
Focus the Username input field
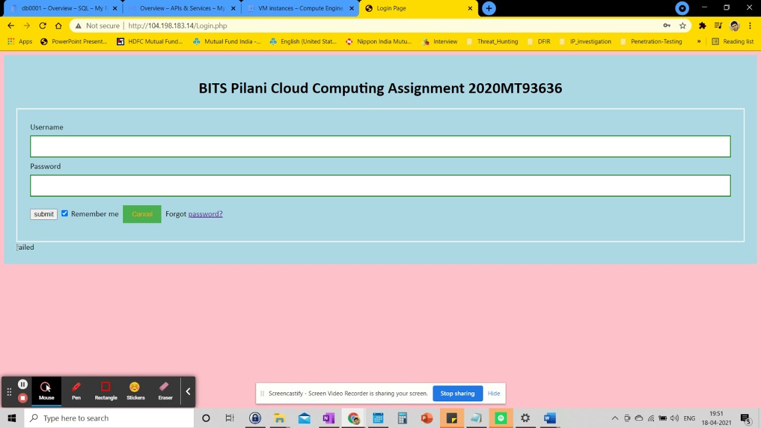coord(380,146)
